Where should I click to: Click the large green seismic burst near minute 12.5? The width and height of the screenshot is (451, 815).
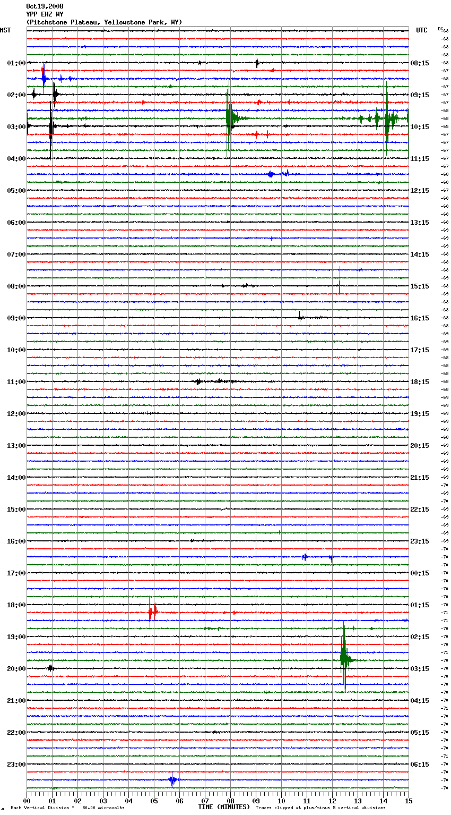[x=344, y=658]
